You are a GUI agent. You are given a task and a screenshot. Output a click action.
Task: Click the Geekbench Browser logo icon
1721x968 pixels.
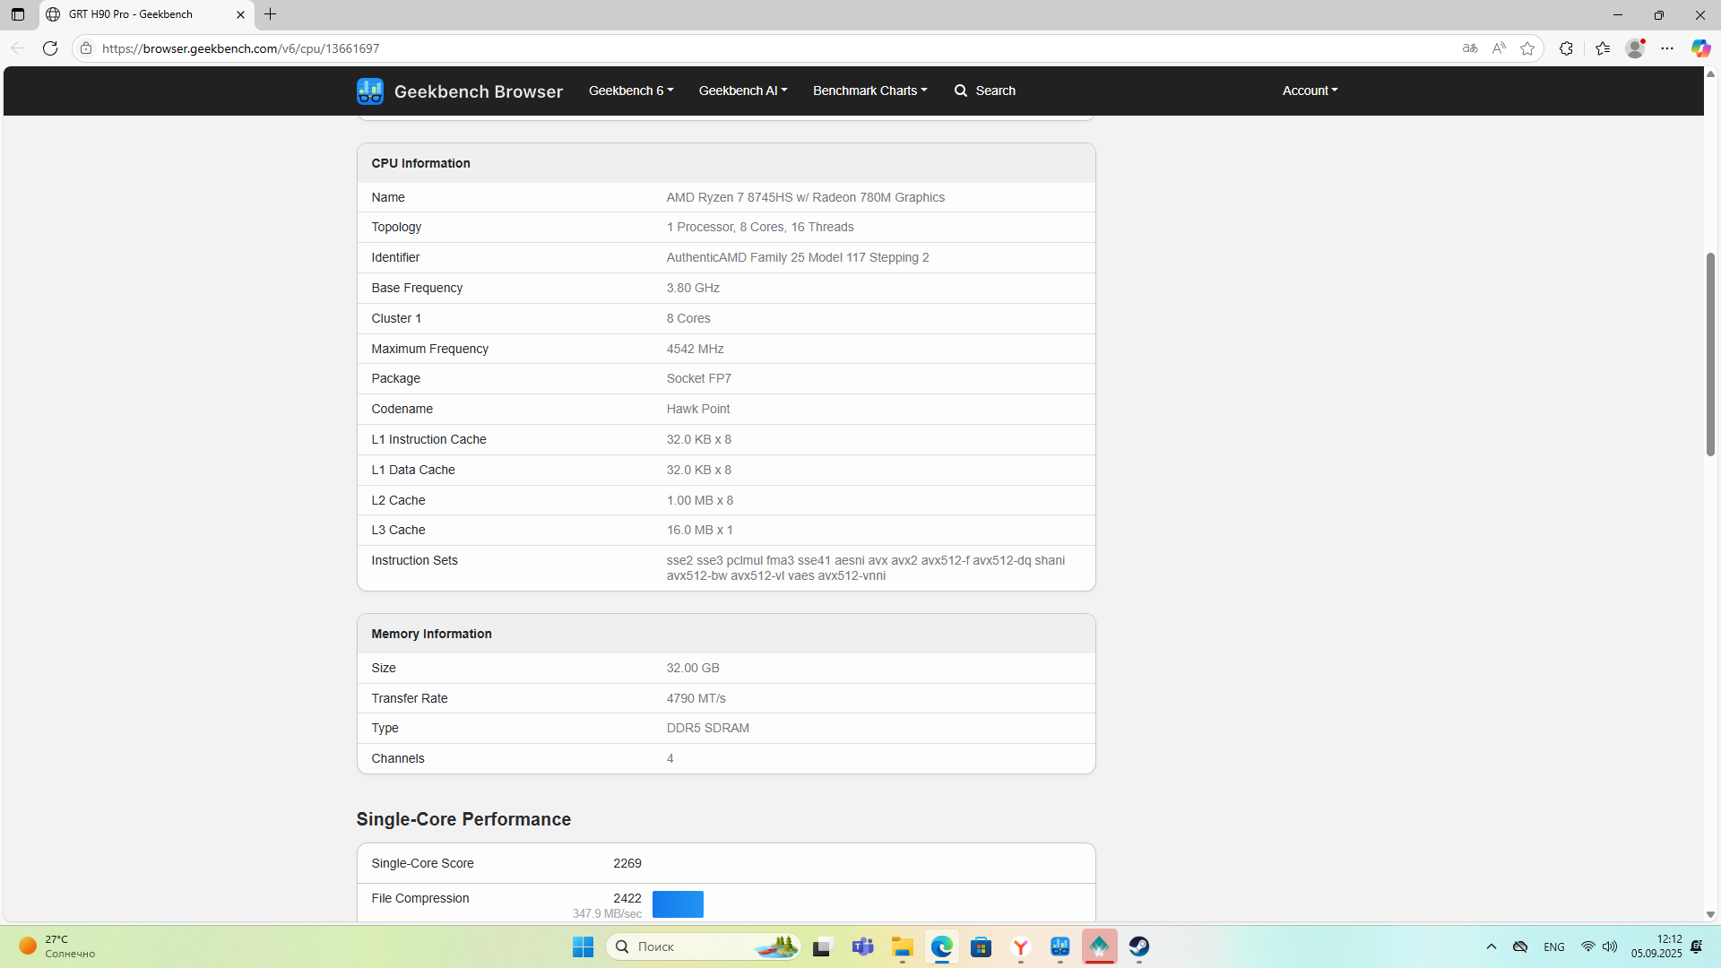[x=369, y=91]
